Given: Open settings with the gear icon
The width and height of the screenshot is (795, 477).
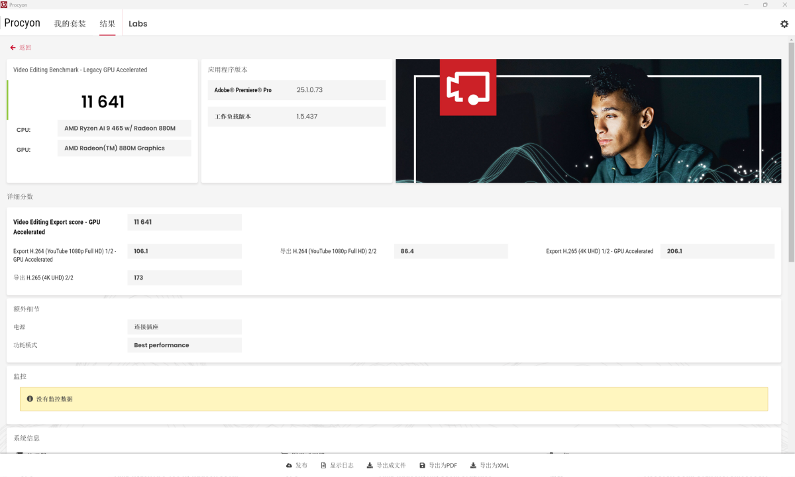Looking at the screenshot, I should tap(784, 24).
